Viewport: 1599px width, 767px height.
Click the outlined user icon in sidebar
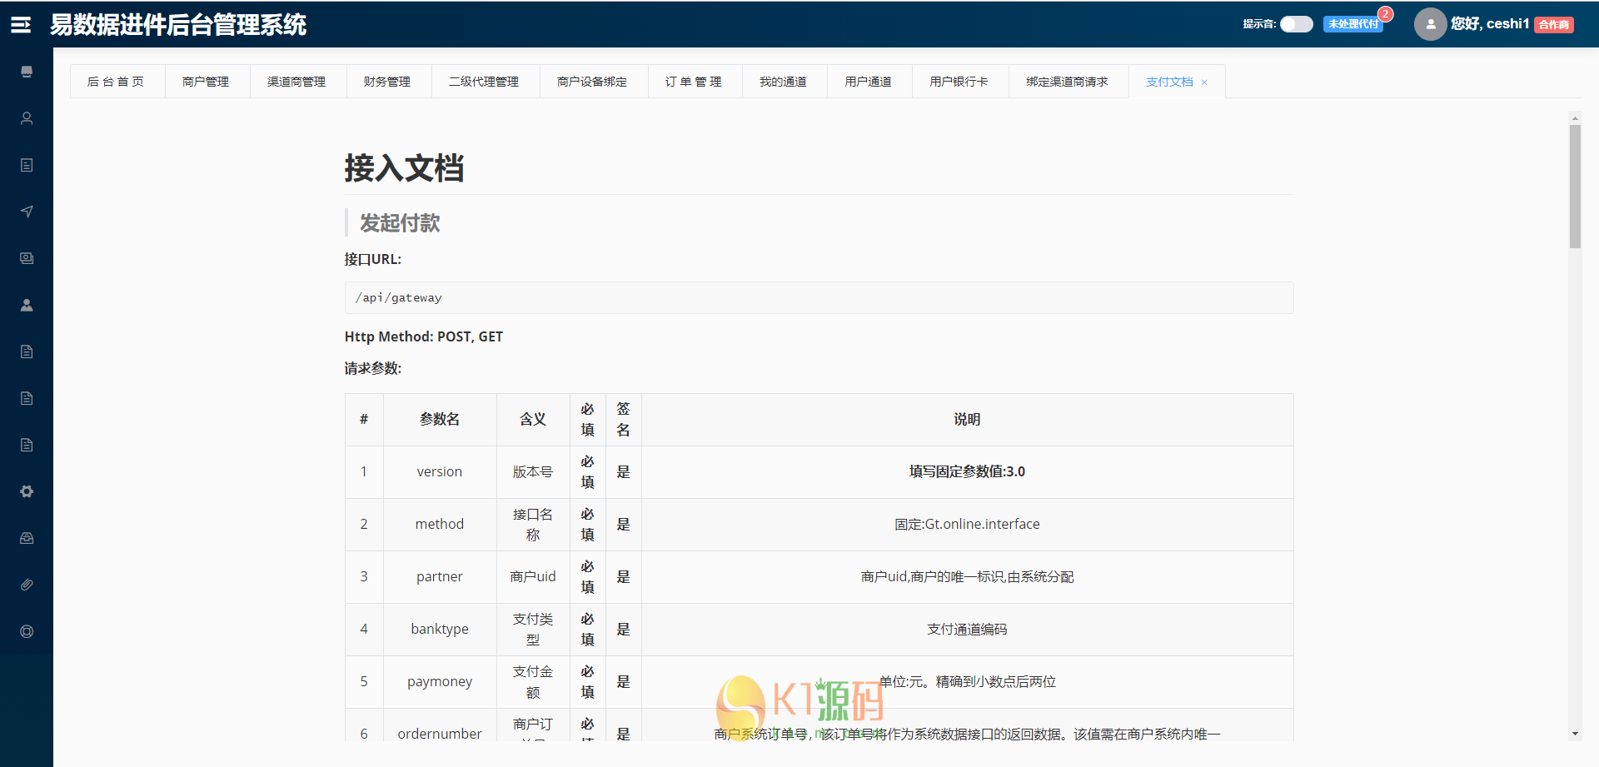27,118
